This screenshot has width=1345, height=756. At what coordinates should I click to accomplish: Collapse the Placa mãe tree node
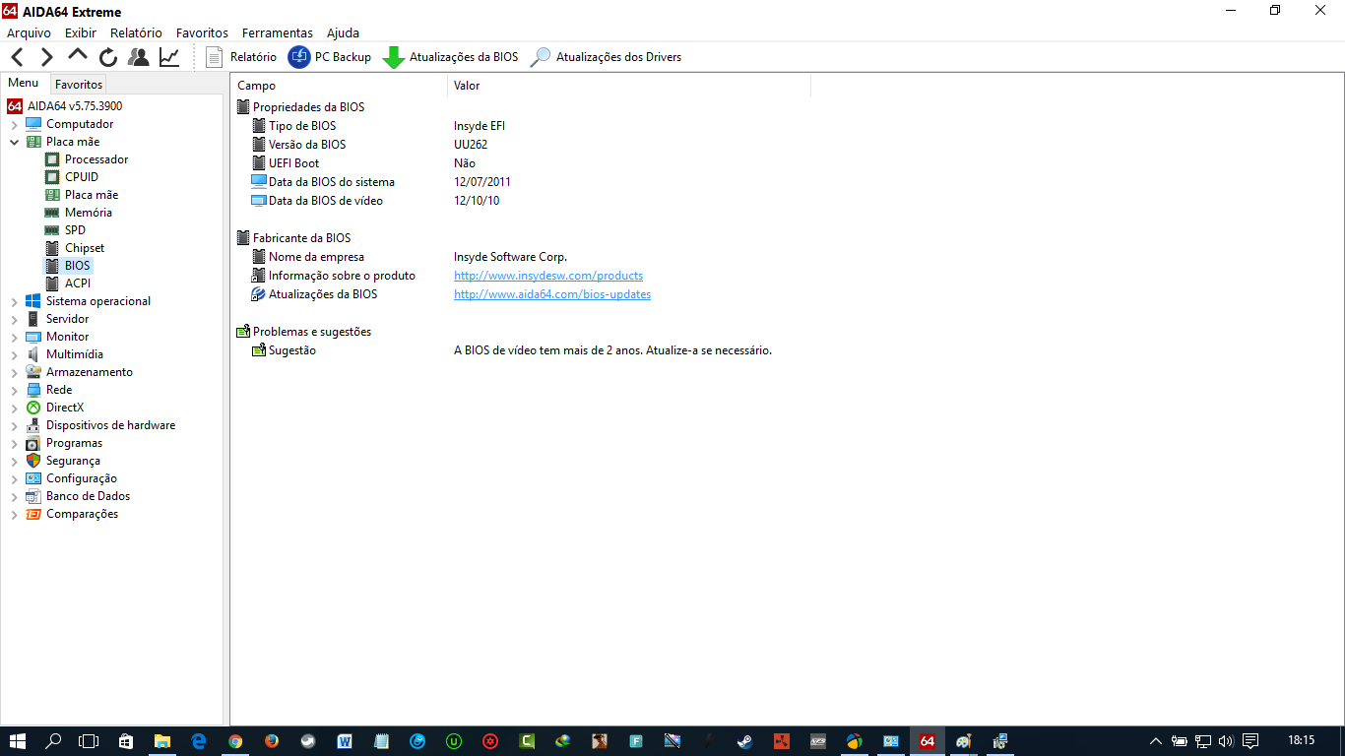[14, 142]
